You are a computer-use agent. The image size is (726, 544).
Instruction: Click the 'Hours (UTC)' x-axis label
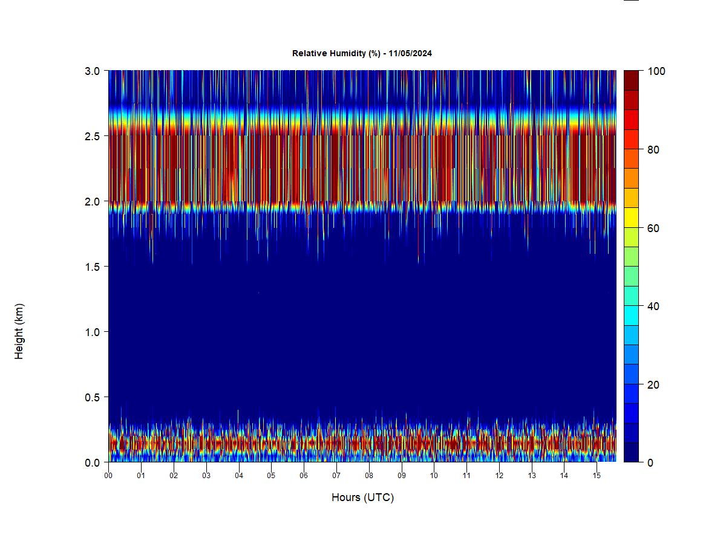362,497
